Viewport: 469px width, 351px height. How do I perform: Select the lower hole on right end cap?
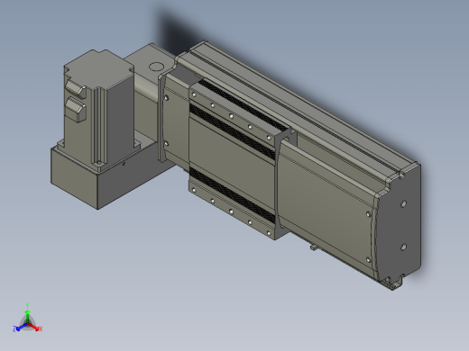(404, 247)
